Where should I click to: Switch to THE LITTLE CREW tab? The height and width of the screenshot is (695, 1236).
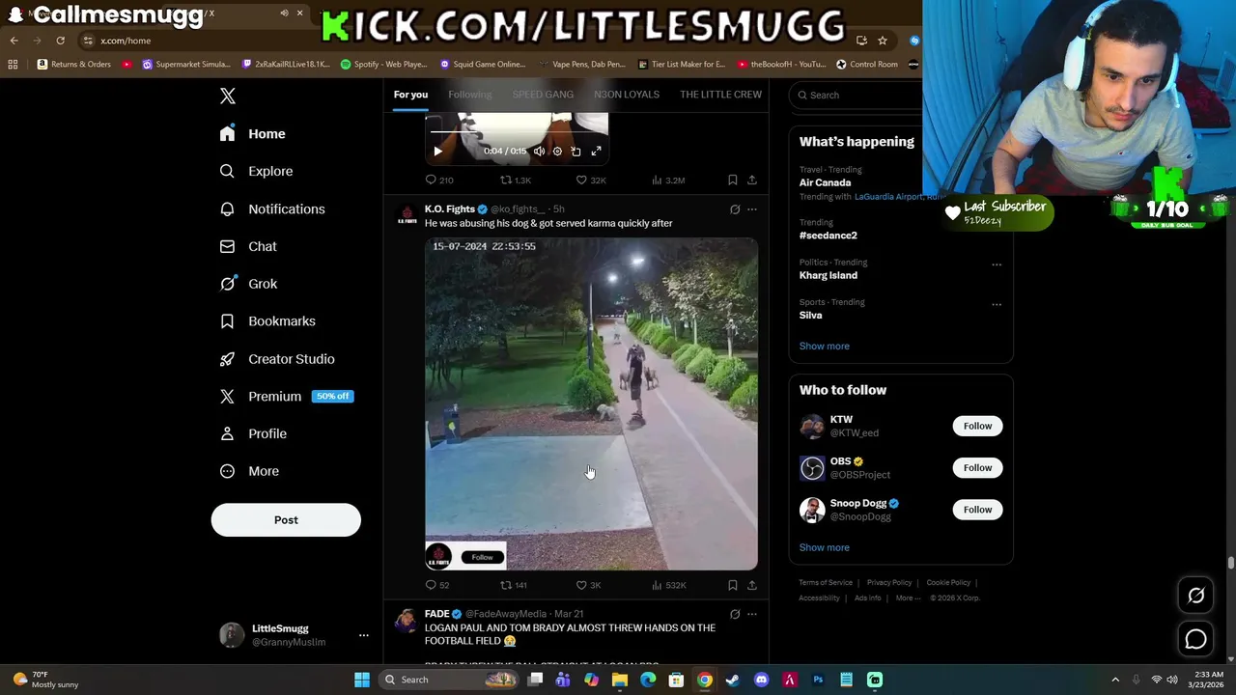(720, 95)
